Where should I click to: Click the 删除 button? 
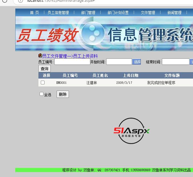pos(63,94)
